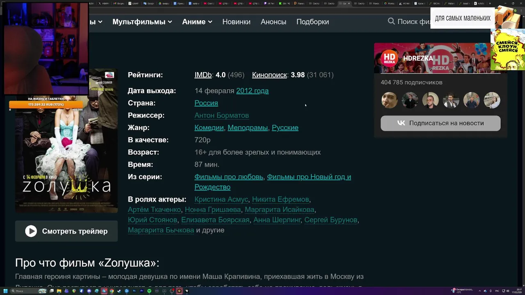Open actor Нонна Гришаева link
The image size is (525, 295).
point(213,210)
